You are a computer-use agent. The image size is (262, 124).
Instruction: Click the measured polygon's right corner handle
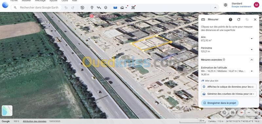pos(171,42)
